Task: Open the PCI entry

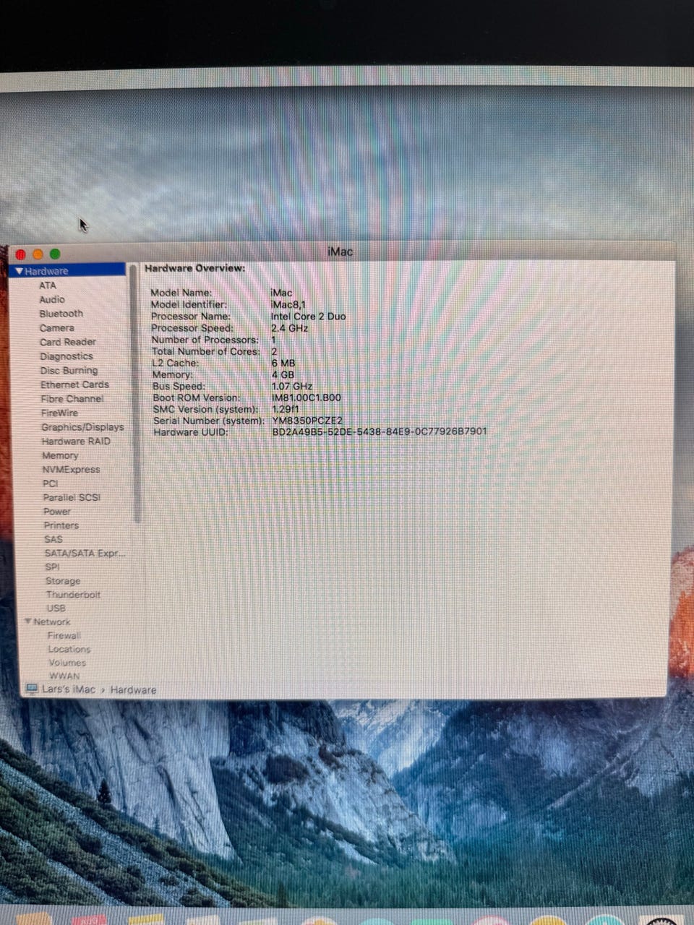Action: [x=50, y=483]
